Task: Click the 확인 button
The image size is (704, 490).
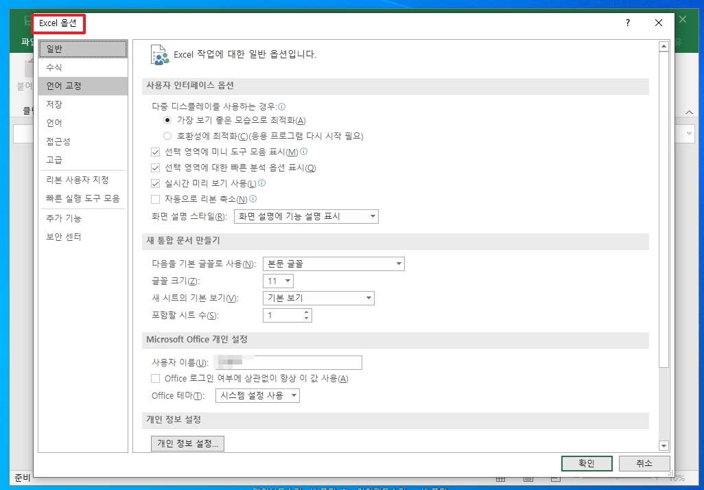Action: click(x=587, y=463)
